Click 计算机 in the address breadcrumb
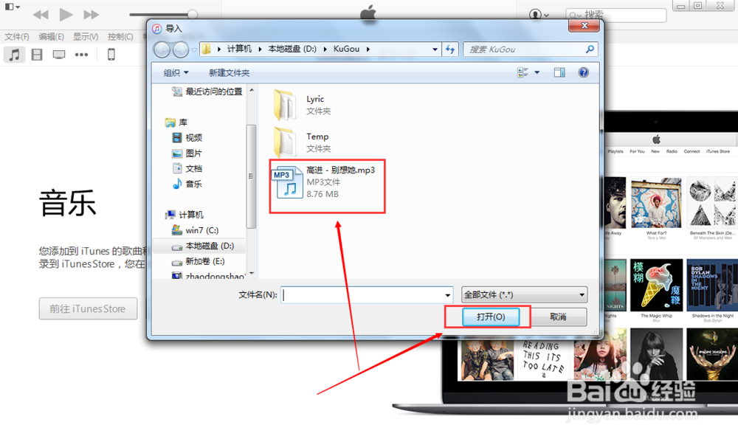738x439 pixels. pos(239,49)
